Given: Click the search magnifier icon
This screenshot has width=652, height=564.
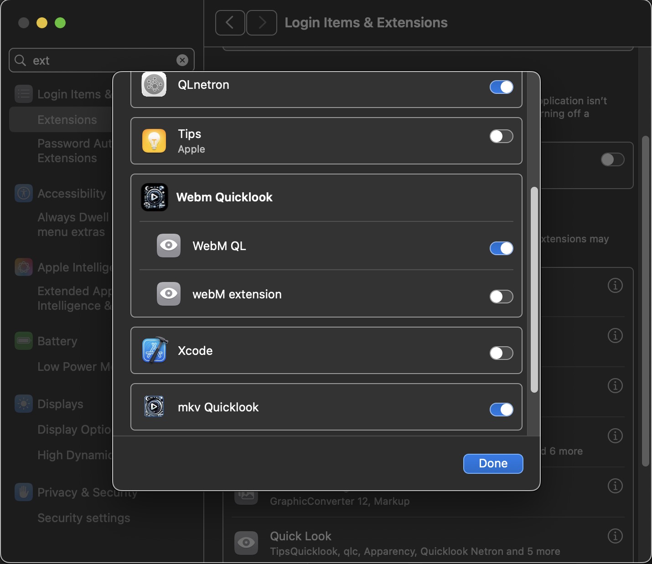Looking at the screenshot, I should tap(21, 60).
